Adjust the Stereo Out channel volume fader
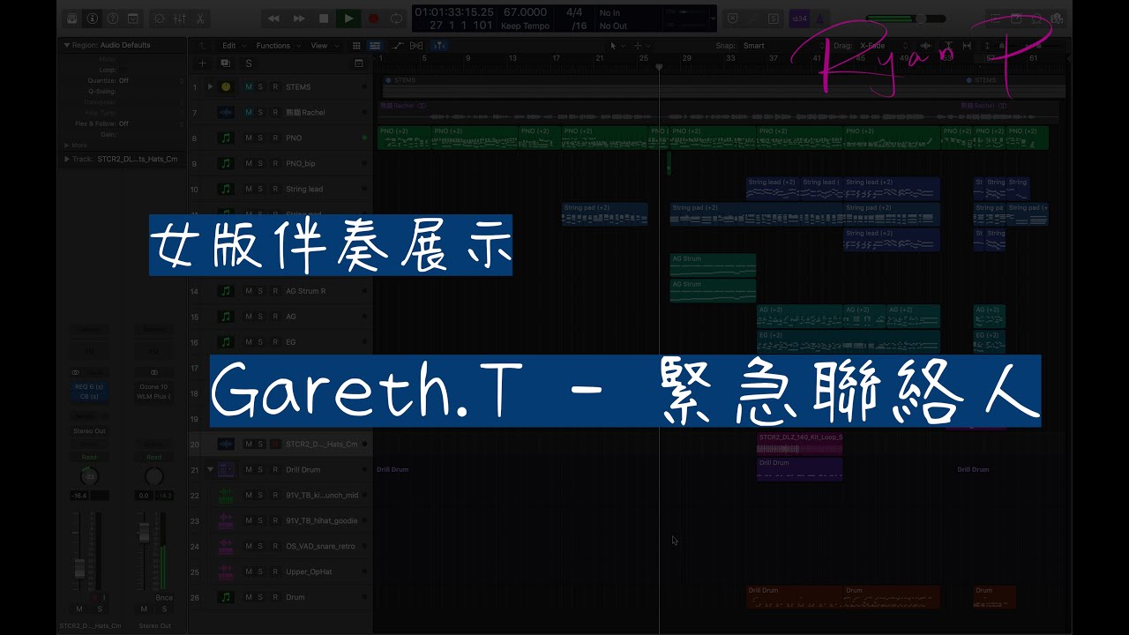The image size is (1129, 635). [143, 532]
